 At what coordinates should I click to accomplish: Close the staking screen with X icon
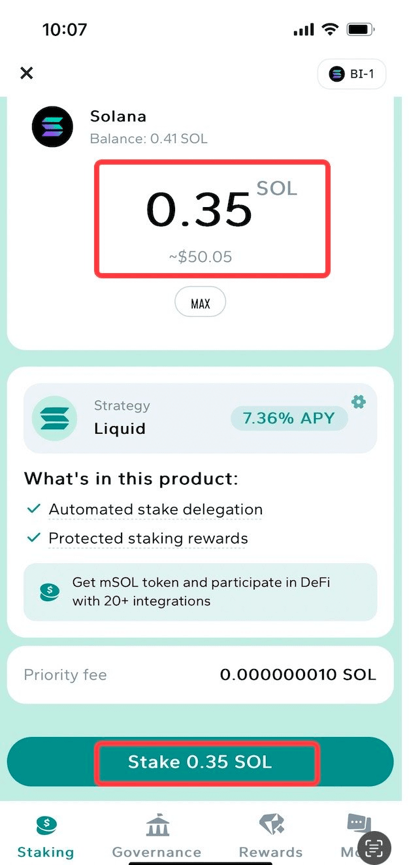tap(27, 73)
